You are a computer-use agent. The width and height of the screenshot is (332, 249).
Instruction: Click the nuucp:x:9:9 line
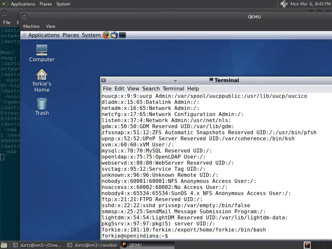(x=204, y=96)
